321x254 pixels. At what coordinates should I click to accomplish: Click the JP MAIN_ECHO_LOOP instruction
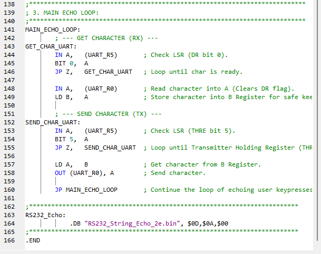pyautogui.click(x=86, y=190)
